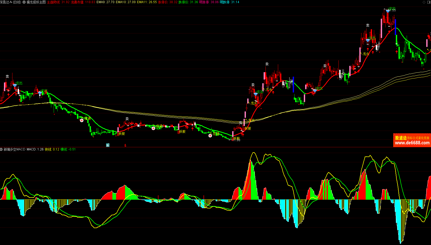Expand the dropdown arrow before 擒龙捉妖主图
This screenshot has width=431, height=245.
24,2
